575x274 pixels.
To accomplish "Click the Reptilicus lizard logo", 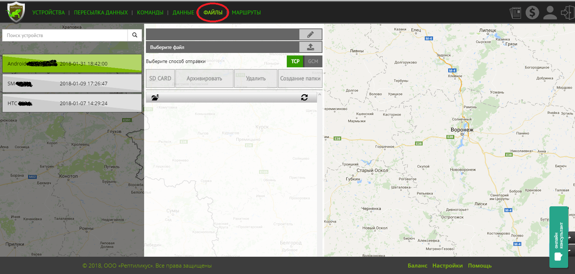I will click(16, 12).
